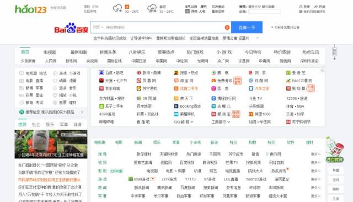
Task: Open the 腾讯 icon
Action: coord(213,73)
